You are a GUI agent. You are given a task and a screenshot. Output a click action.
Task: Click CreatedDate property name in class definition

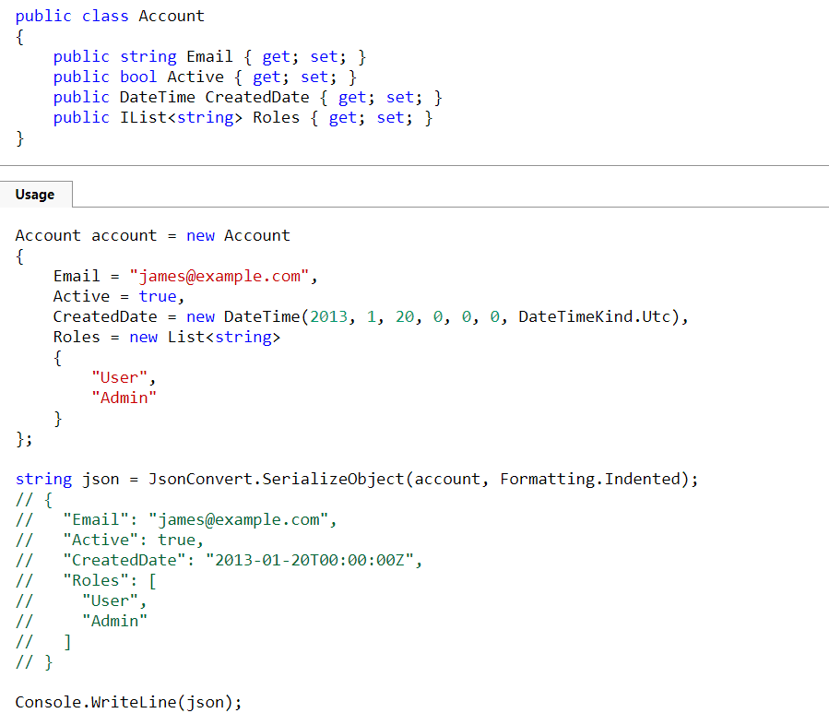tap(257, 97)
